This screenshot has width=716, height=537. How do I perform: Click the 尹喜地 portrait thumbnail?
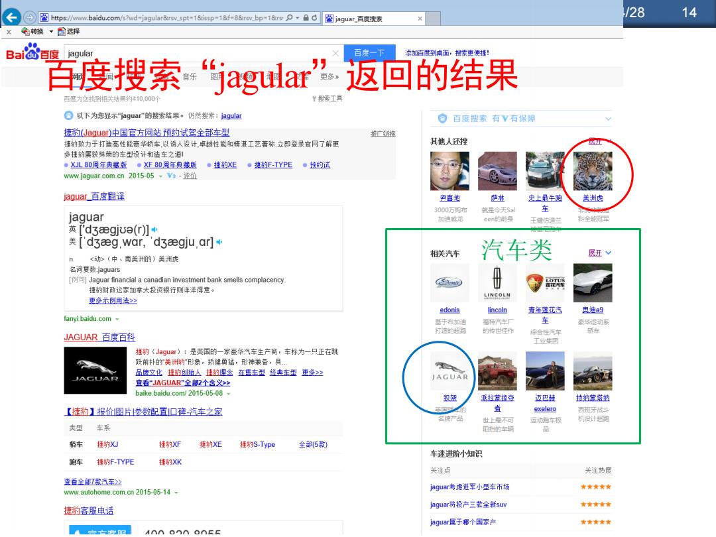tap(449, 171)
